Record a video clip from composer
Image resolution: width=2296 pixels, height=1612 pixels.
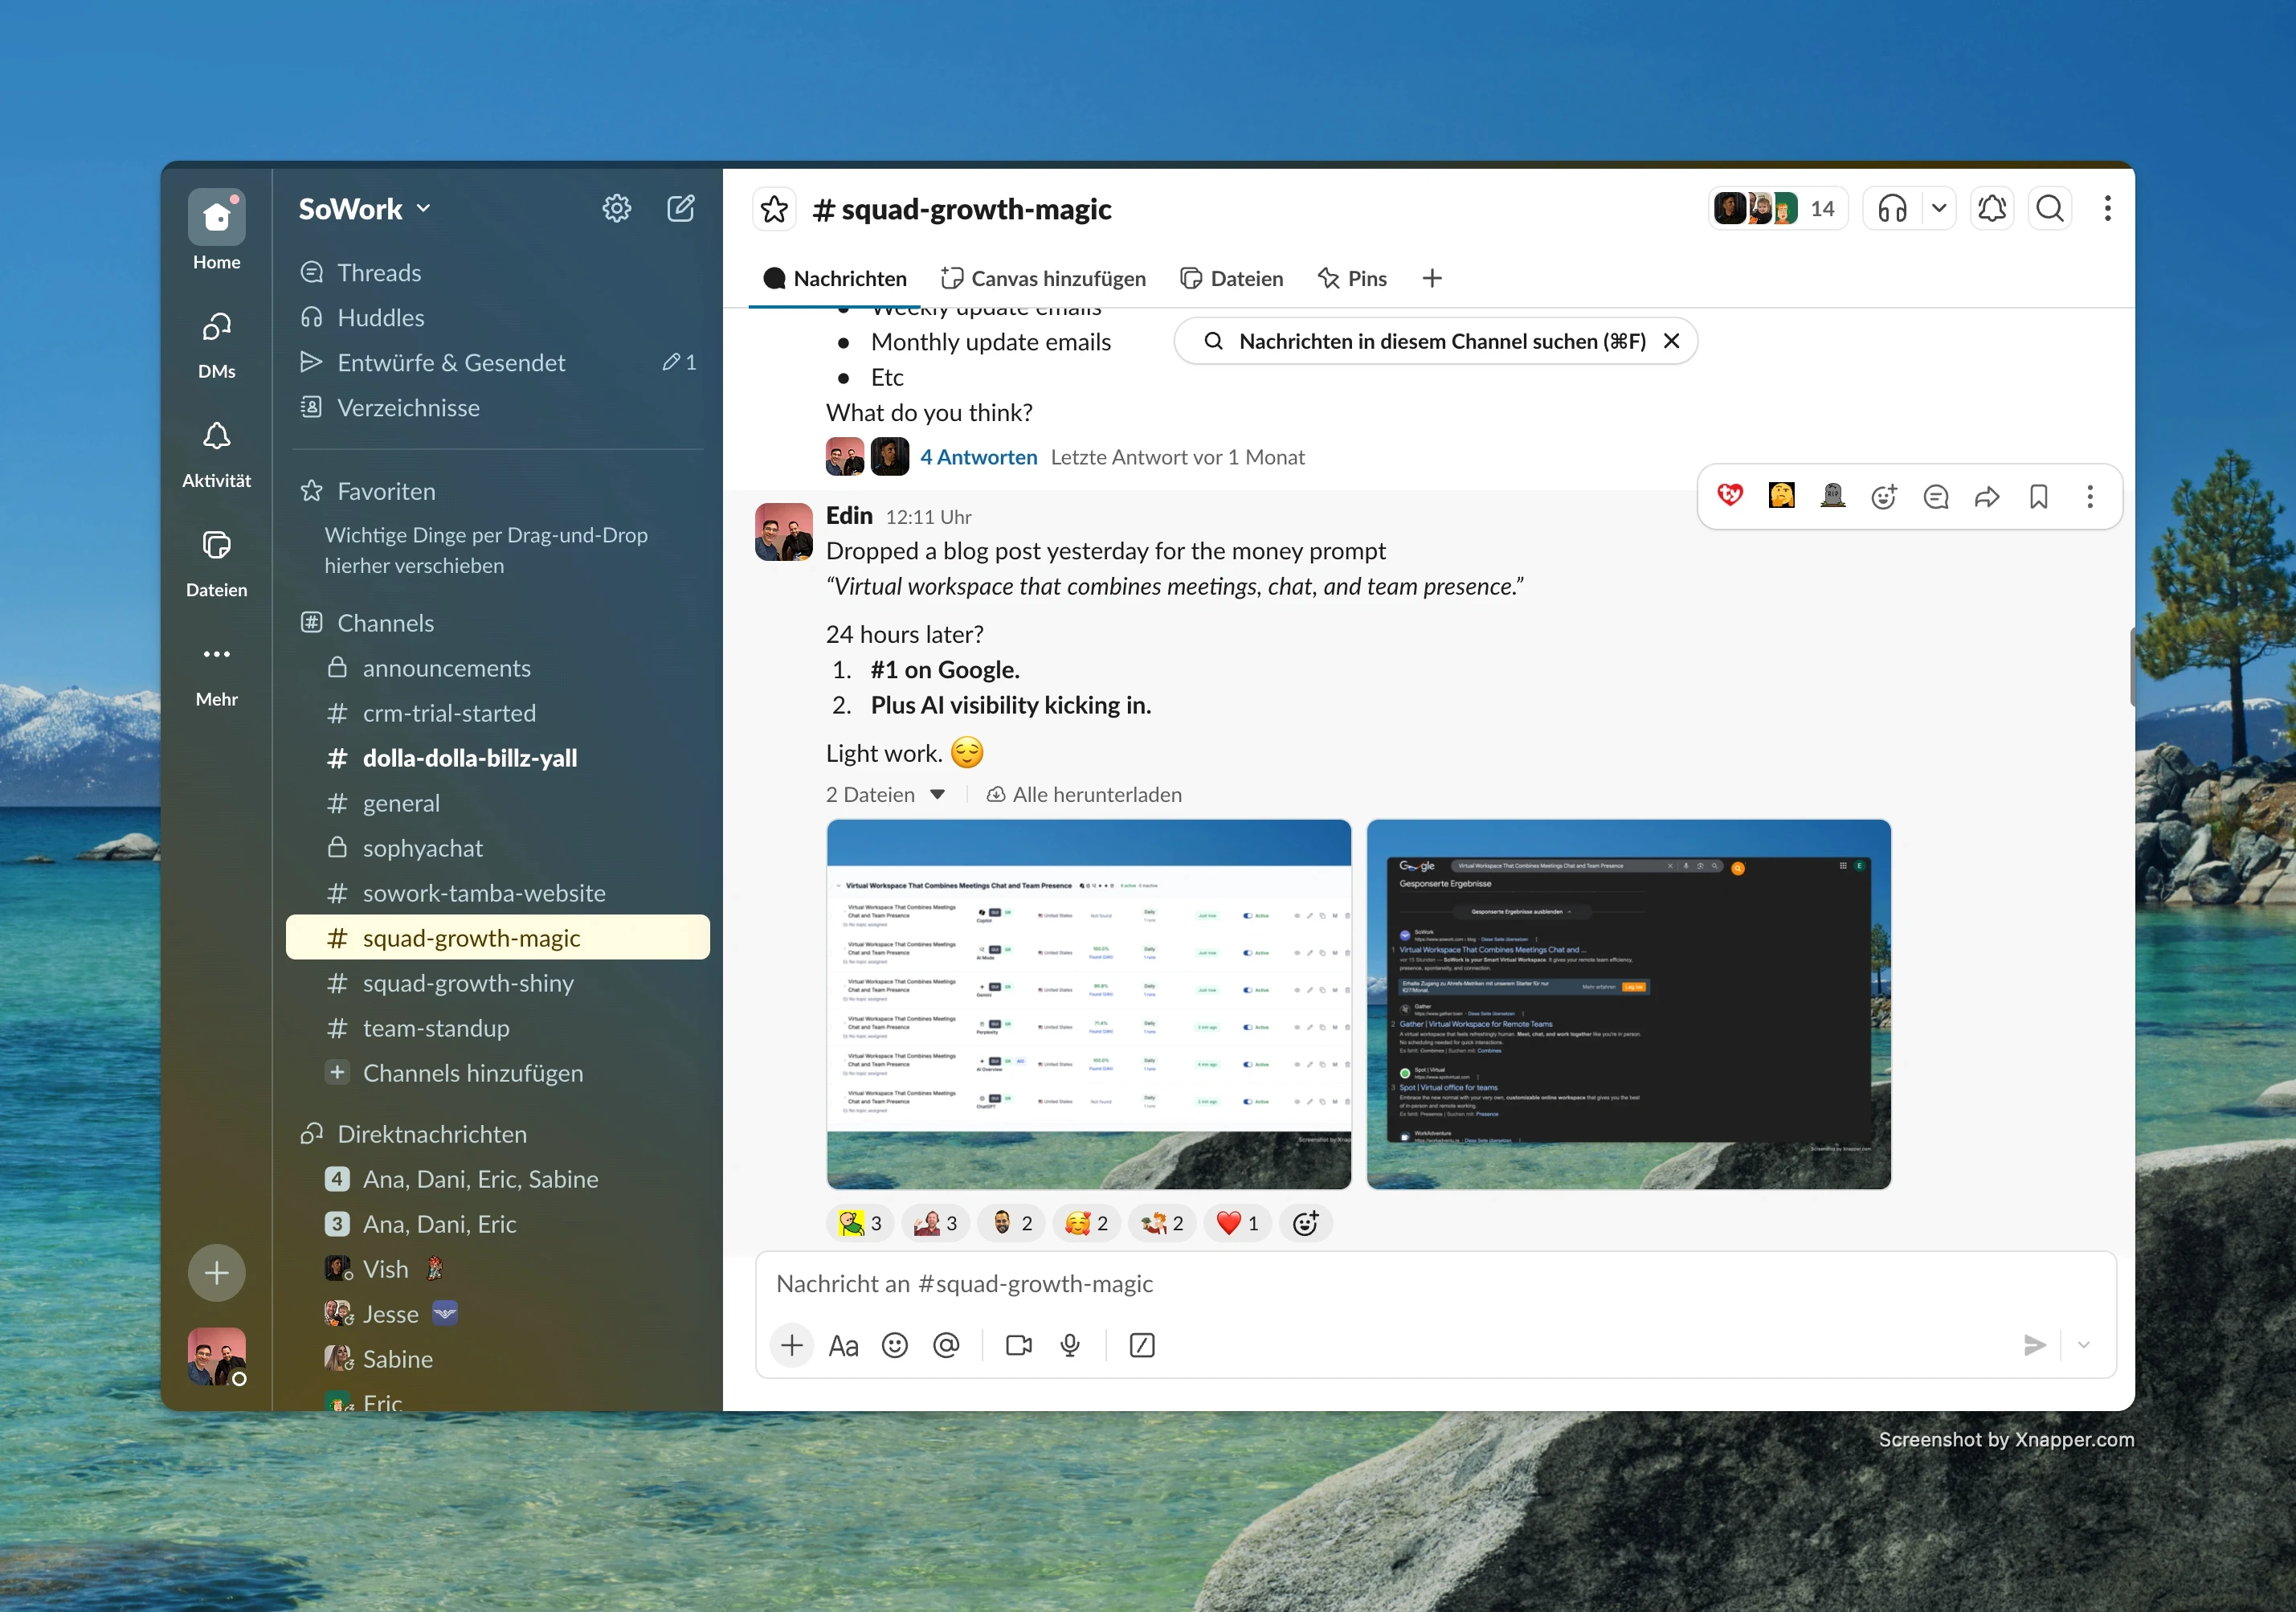tap(1019, 1345)
